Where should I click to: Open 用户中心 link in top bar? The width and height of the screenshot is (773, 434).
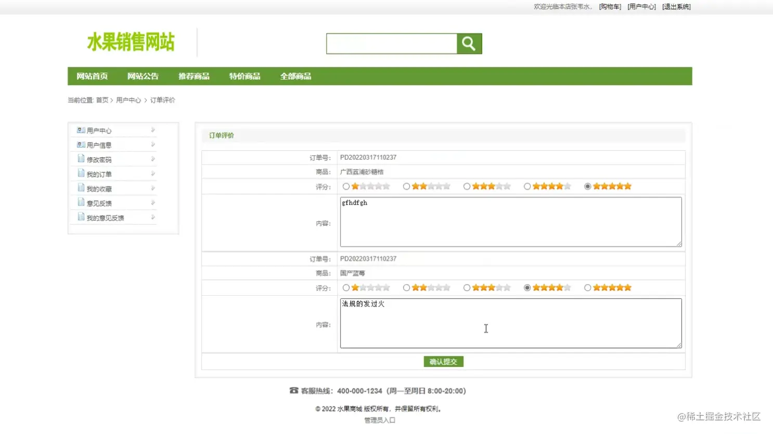(x=641, y=7)
